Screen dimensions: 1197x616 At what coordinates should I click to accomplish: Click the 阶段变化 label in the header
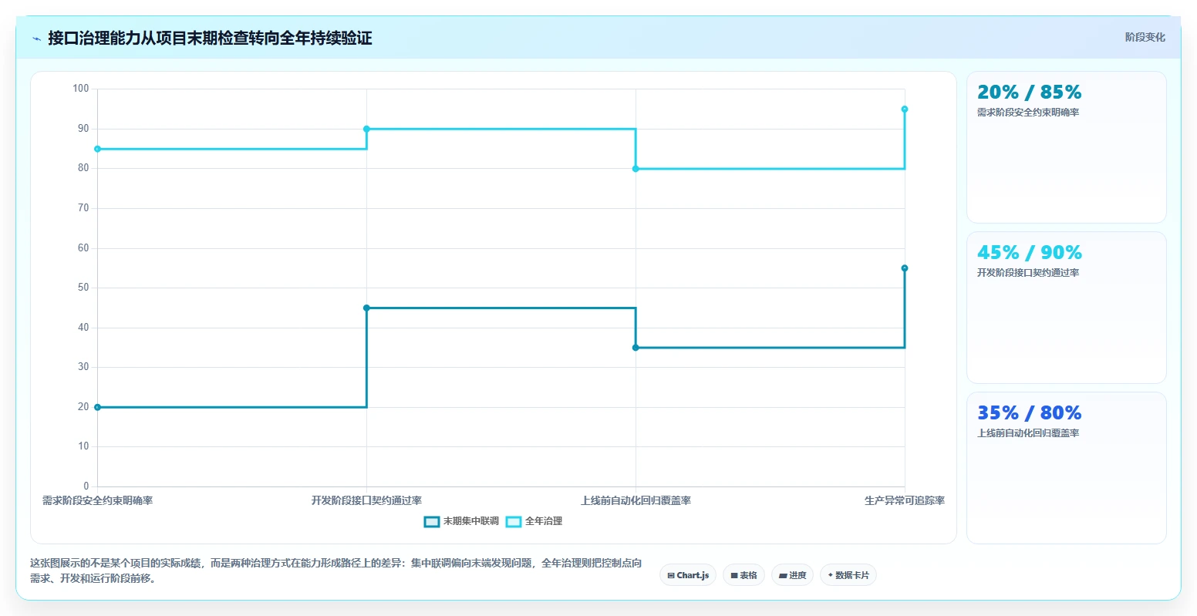pos(1145,37)
